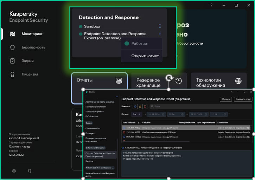Select the error row dated 11.05.2026 9:17:22
This screenshot has width=255, height=180.
186,132
